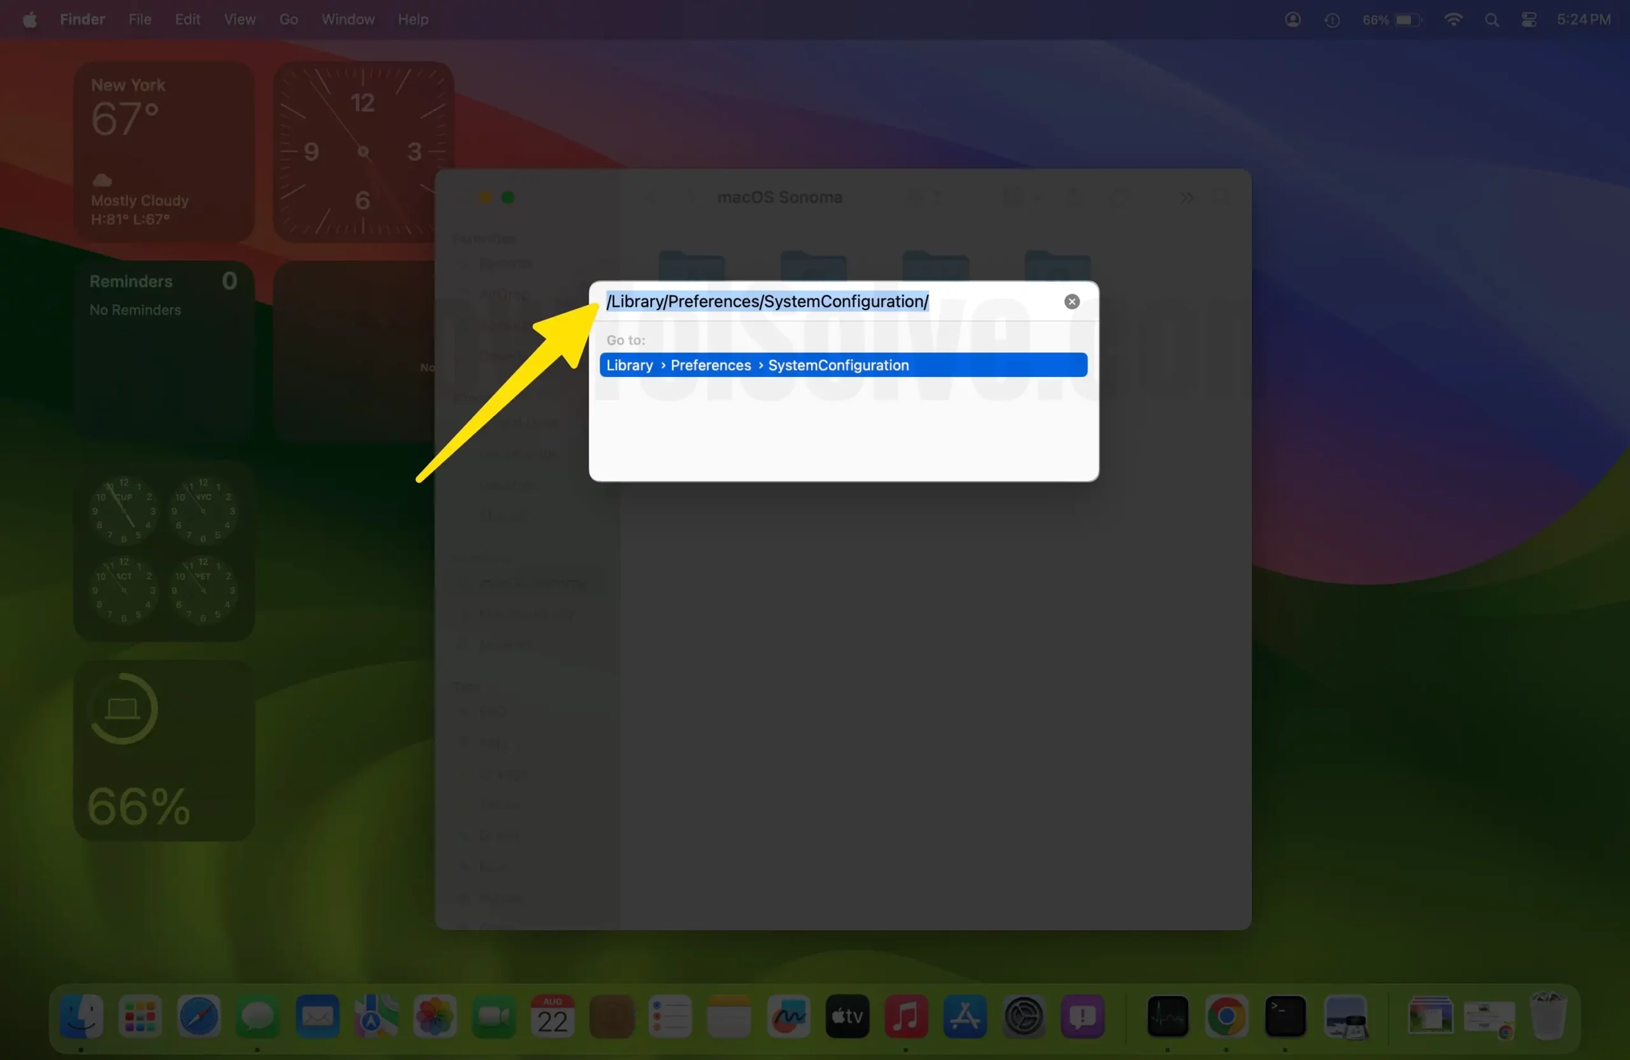Screen dimensions: 1630x1060
Task: Open Reminders from the Dock
Action: 670,1016
